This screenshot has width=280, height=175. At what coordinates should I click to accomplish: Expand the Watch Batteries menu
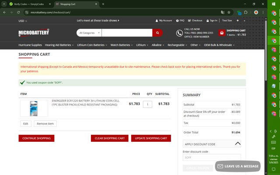click(122, 45)
